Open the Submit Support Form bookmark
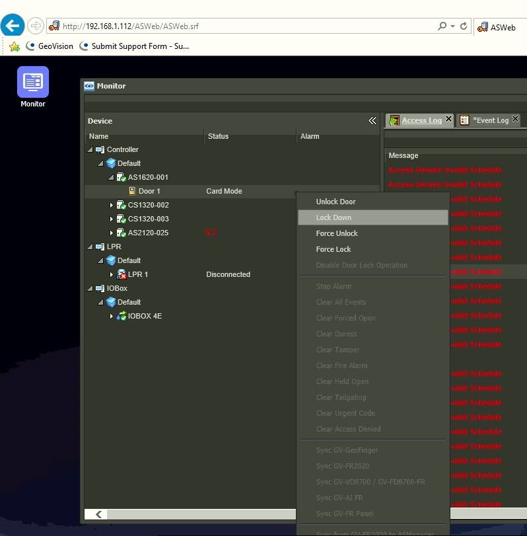 134,46
